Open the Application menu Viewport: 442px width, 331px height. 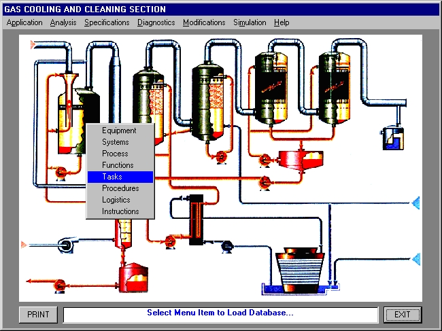click(24, 22)
